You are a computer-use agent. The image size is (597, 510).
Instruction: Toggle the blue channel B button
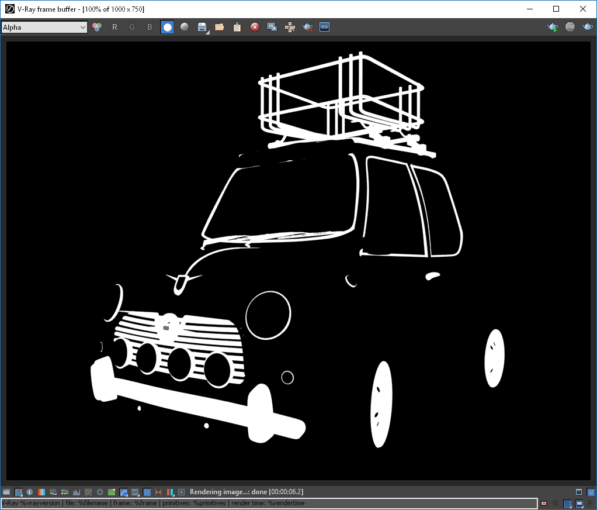pos(150,27)
